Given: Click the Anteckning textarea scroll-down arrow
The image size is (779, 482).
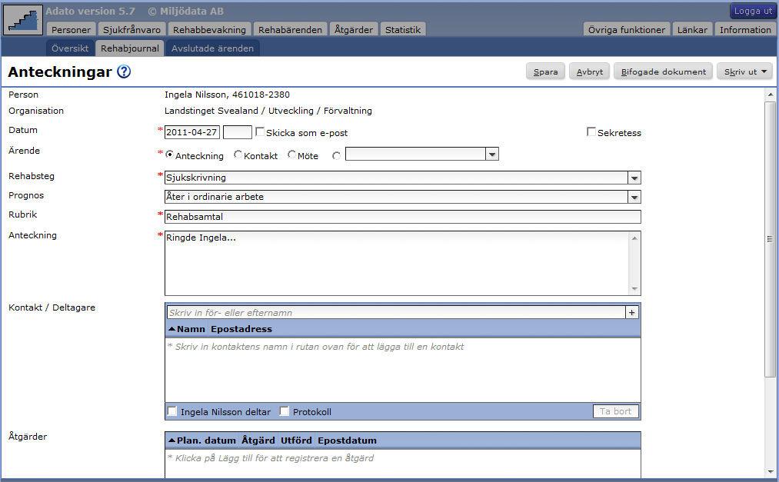Looking at the screenshot, I should 634,288.
